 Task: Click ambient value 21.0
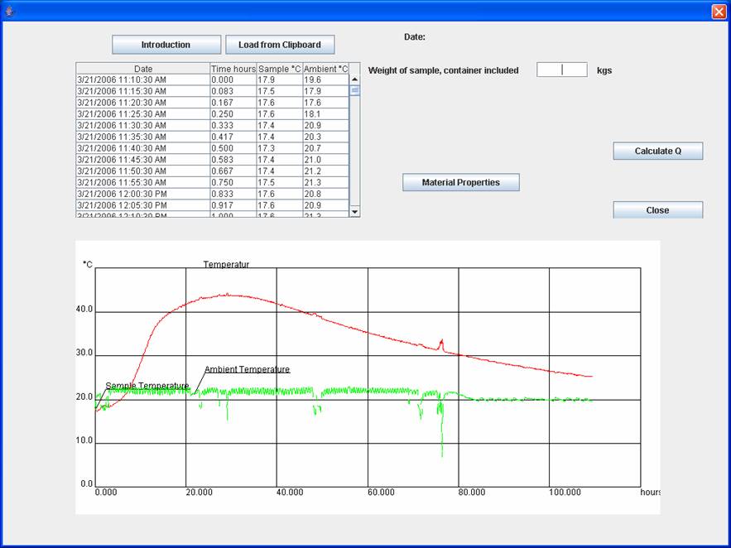325,160
